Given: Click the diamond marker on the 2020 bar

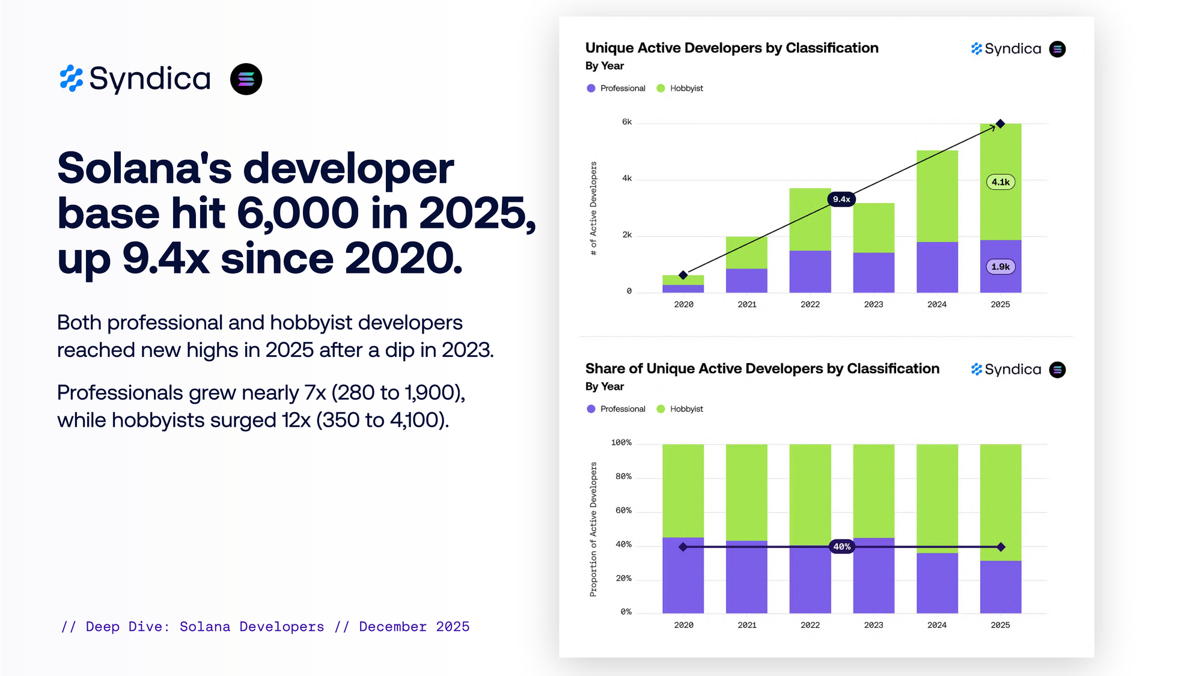Looking at the screenshot, I should point(683,275).
